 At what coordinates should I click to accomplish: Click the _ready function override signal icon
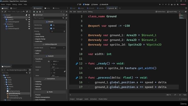(77, 64)
